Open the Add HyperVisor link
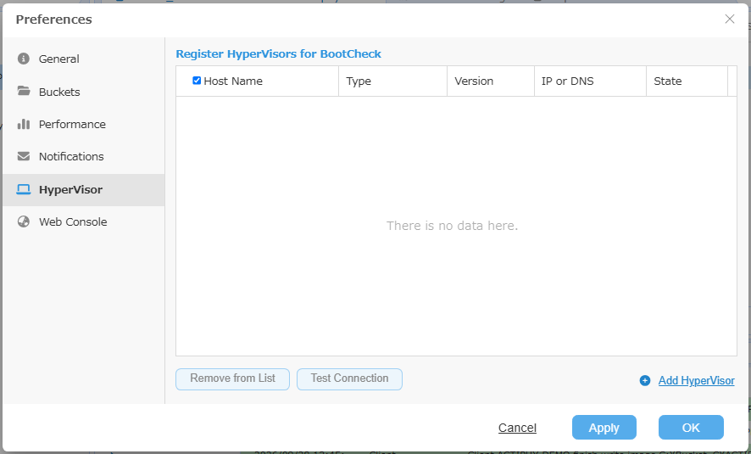The image size is (751, 454). [x=697, y=381]
